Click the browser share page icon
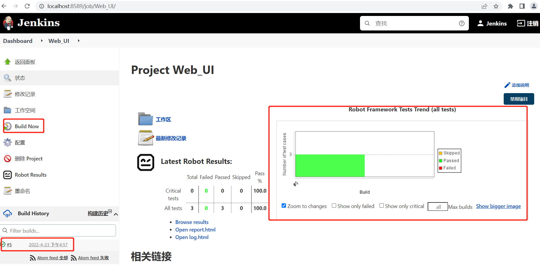The width and height of the screenshot is (540, 266). (484, 6)
